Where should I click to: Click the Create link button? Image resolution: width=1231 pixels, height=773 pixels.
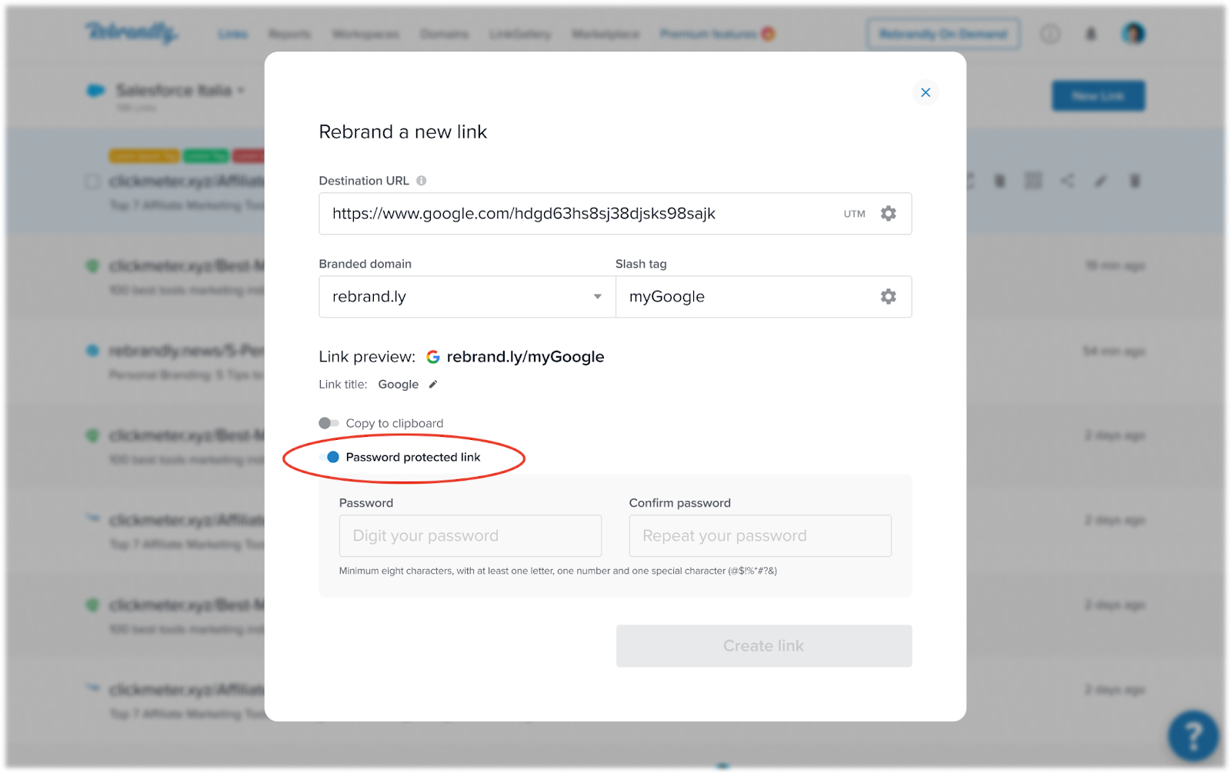[x=764, y=646]
